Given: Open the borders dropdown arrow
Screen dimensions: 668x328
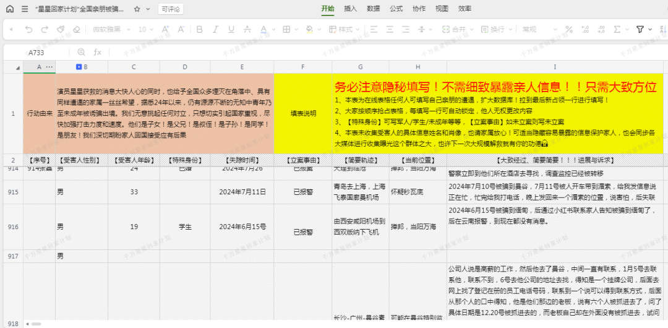Looking at the screenshot, I should pos(296,30).
